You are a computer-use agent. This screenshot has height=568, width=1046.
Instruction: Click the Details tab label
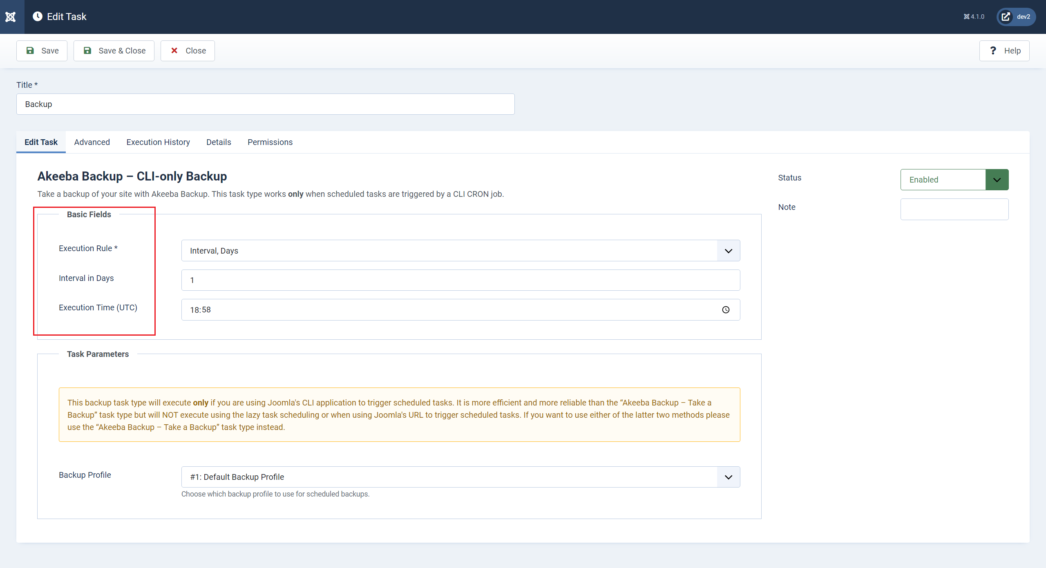coord(218,142)
